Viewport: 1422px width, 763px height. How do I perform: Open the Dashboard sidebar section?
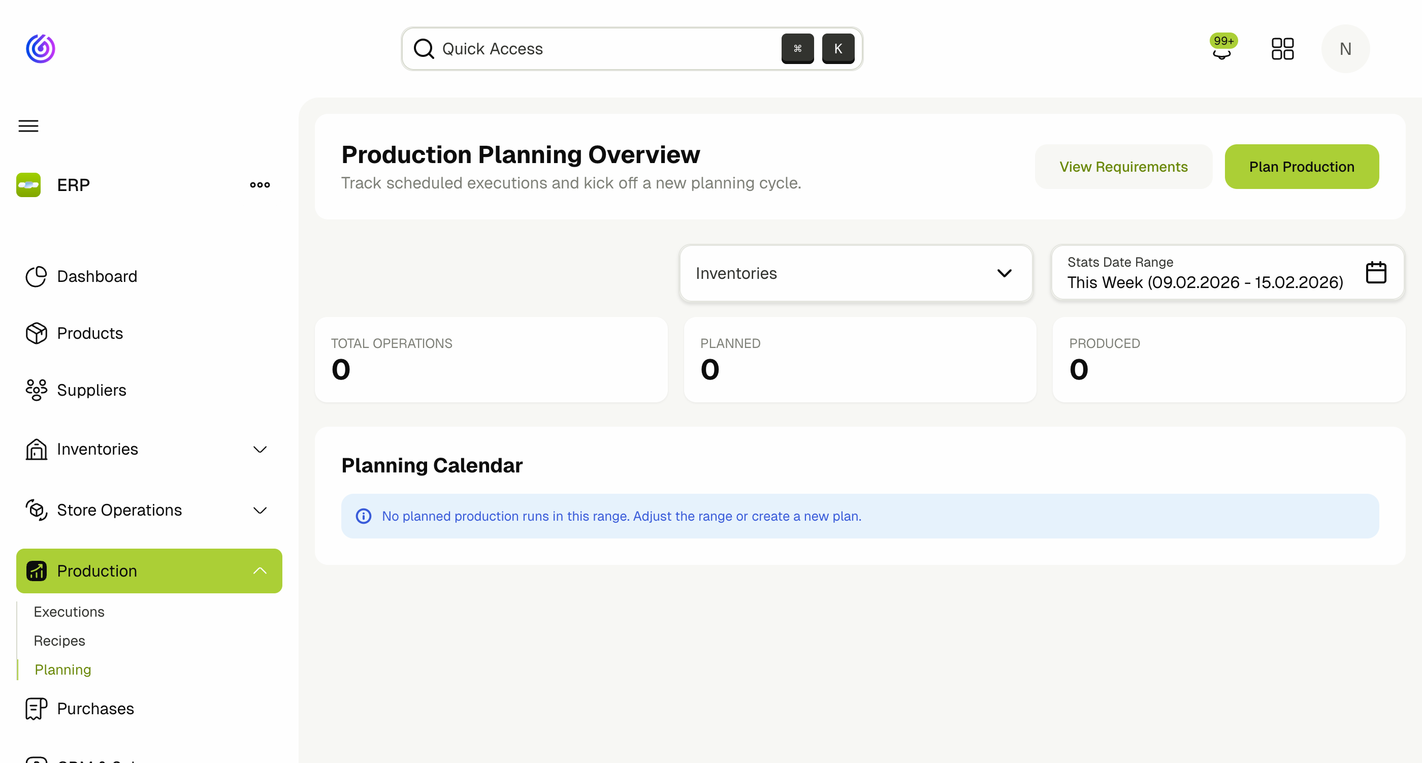pyautogui.click(x=96, y=276)
